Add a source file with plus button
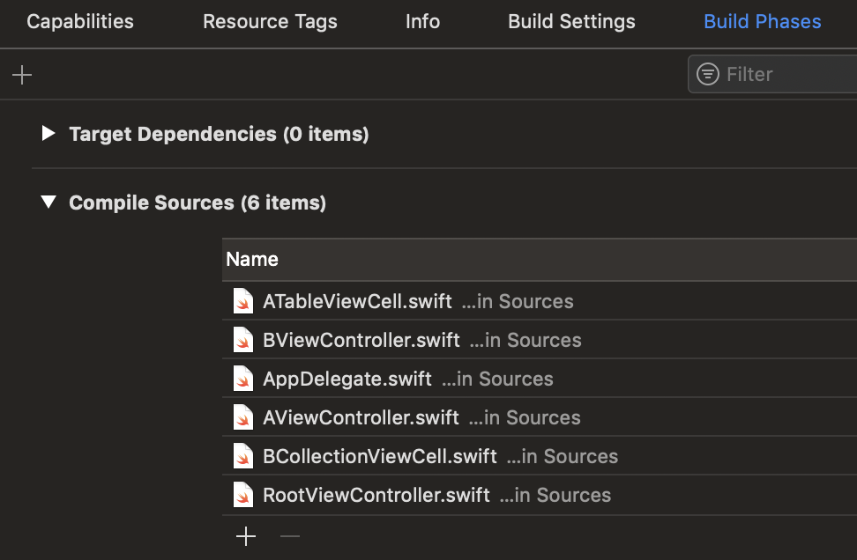The height and width of the screenshot is (560, 857). 246,535
